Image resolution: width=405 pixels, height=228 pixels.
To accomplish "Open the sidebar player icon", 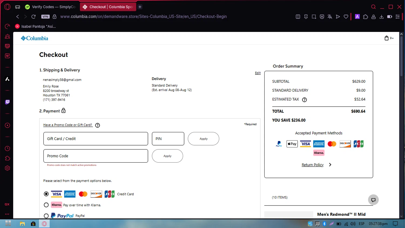I will 7,125.
